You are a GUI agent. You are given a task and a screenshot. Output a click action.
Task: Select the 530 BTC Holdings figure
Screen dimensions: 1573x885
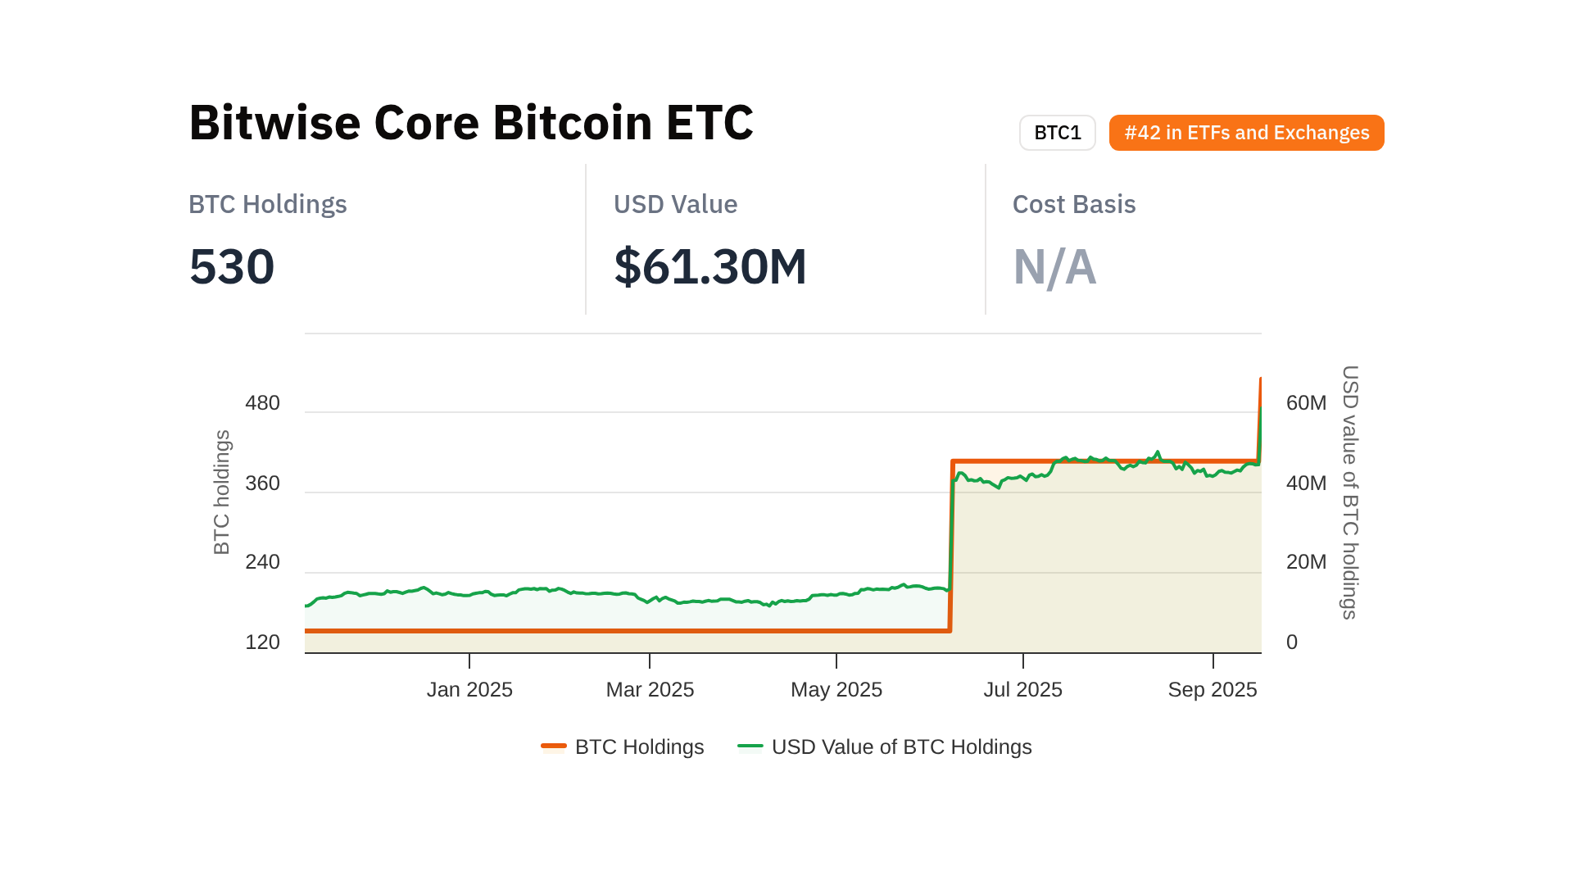[x=232, y=267]
